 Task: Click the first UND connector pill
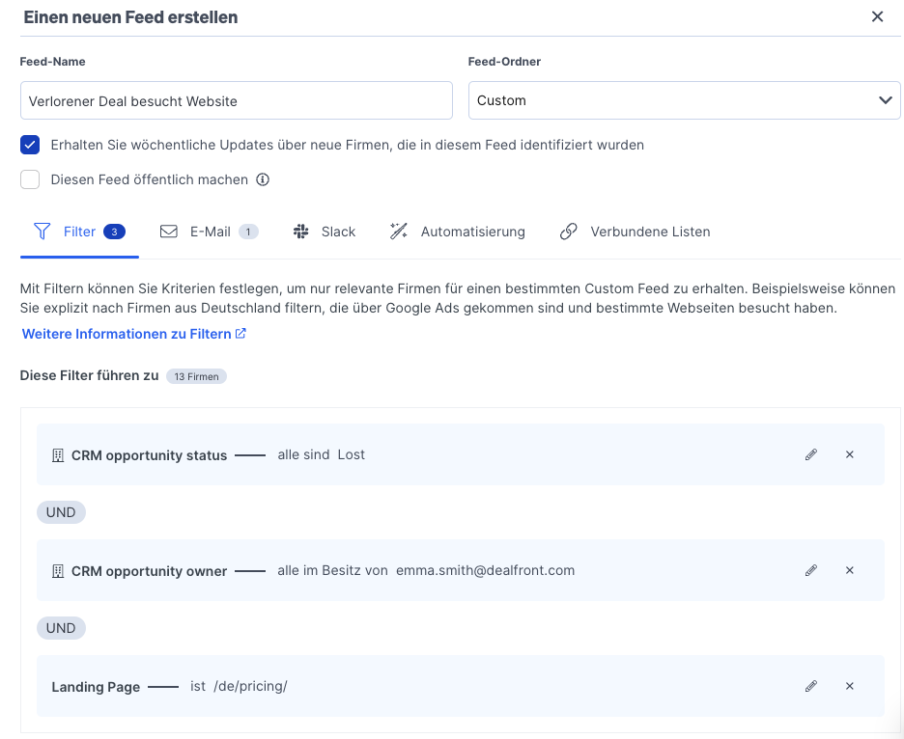pyautogui.click(x=61, y=512)
